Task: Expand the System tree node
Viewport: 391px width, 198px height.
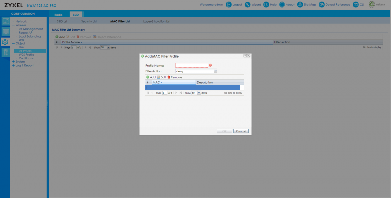Action: pos(13,62)
